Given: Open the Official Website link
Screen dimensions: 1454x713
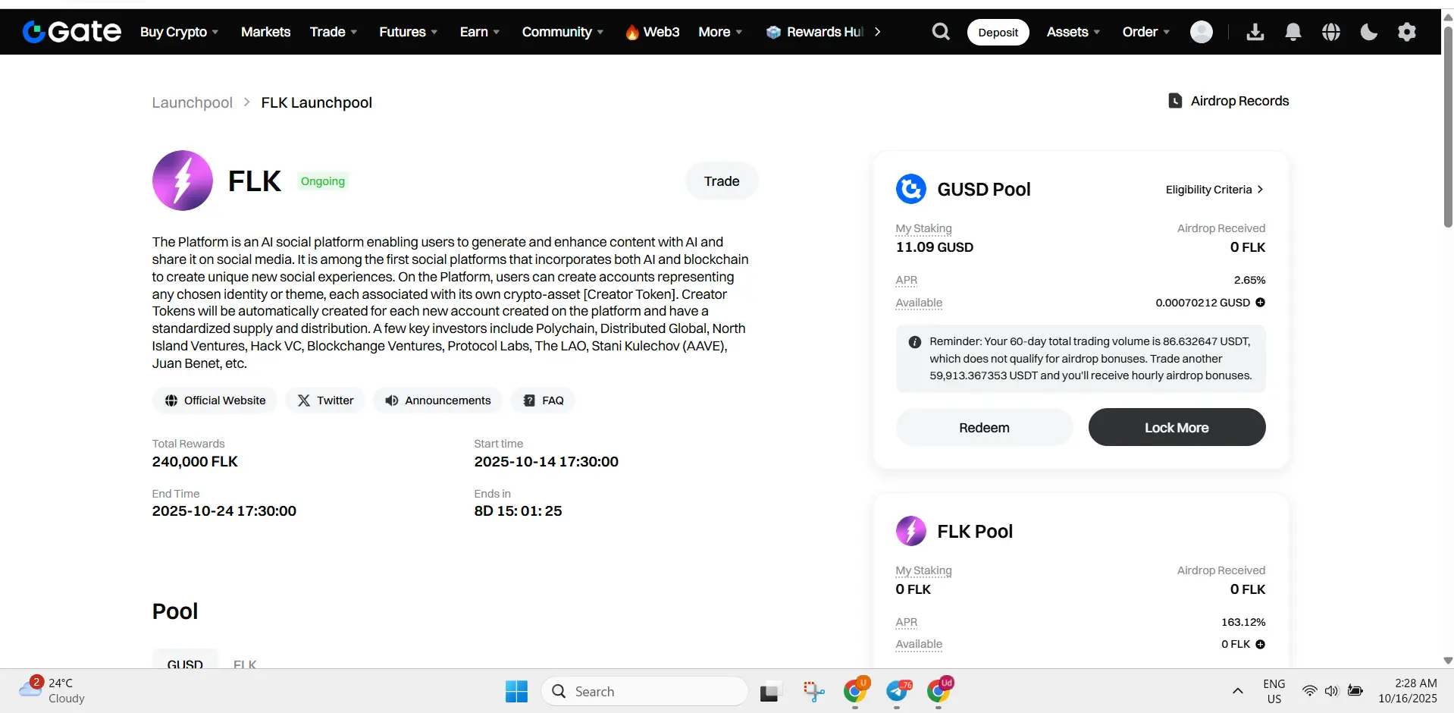Looking at the screenshot, I should tap(215, 400).
